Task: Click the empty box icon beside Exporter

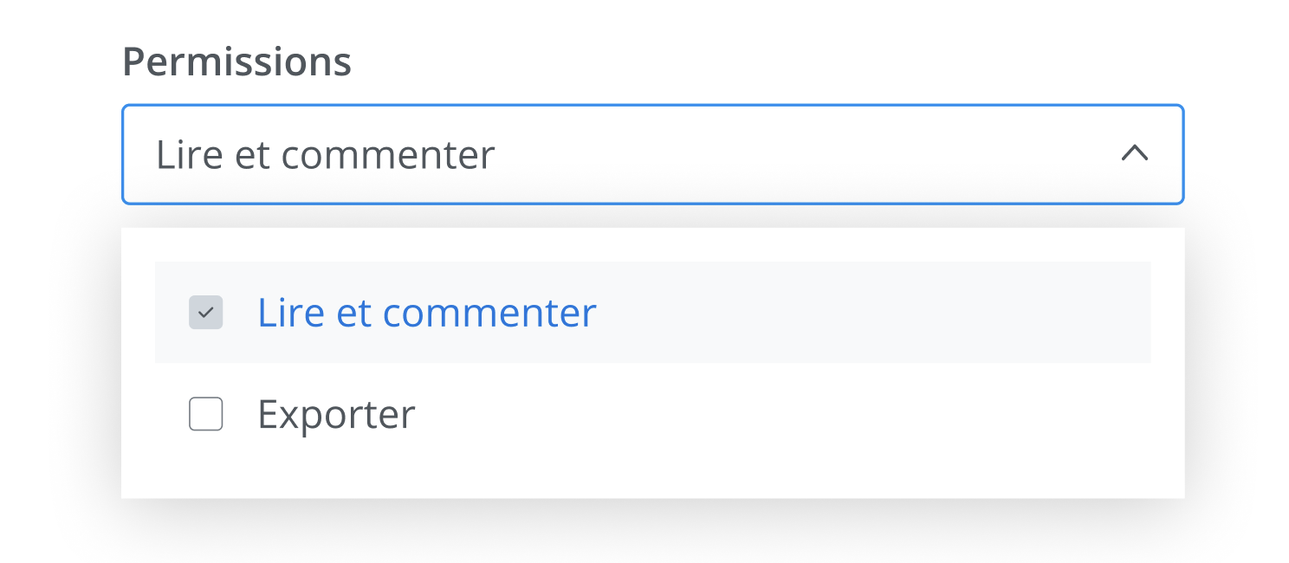Action: (206, 414)
